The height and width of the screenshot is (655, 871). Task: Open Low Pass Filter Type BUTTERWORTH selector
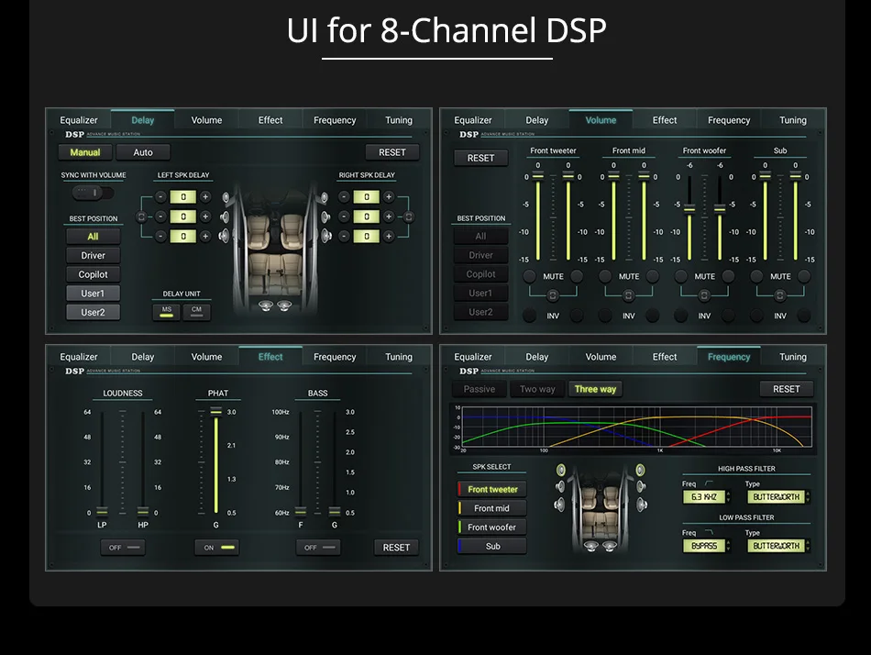click(777, 546)
